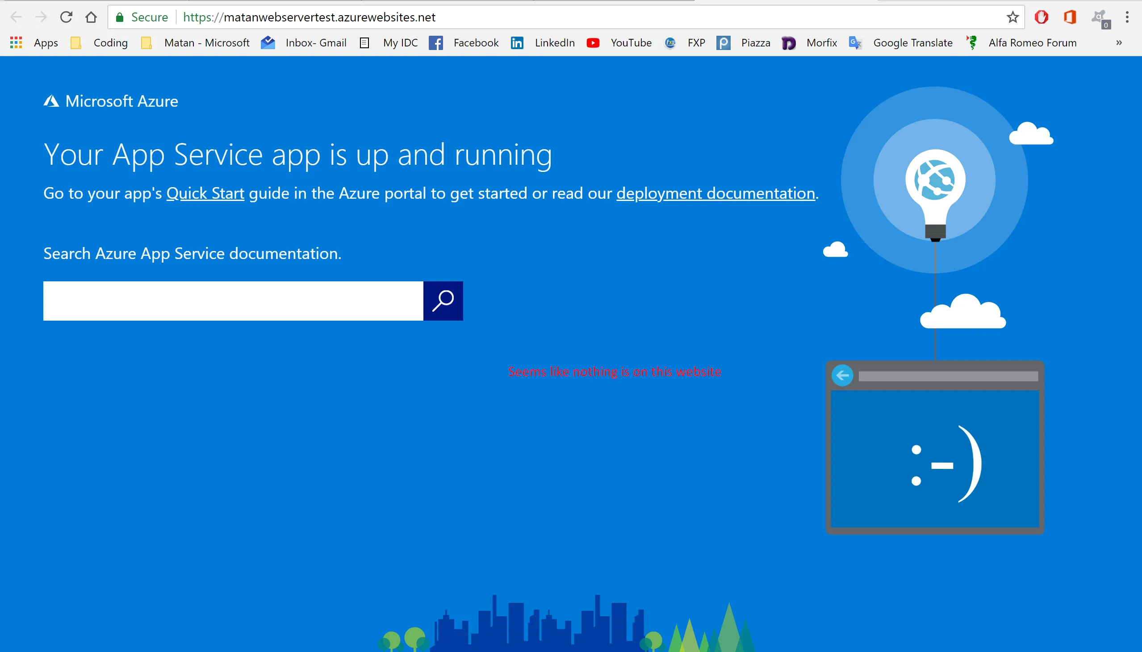The width and height of the screenshot is (1142, 652).
Task: Click the Microsoft Azure logo
Action: (111, 101)
